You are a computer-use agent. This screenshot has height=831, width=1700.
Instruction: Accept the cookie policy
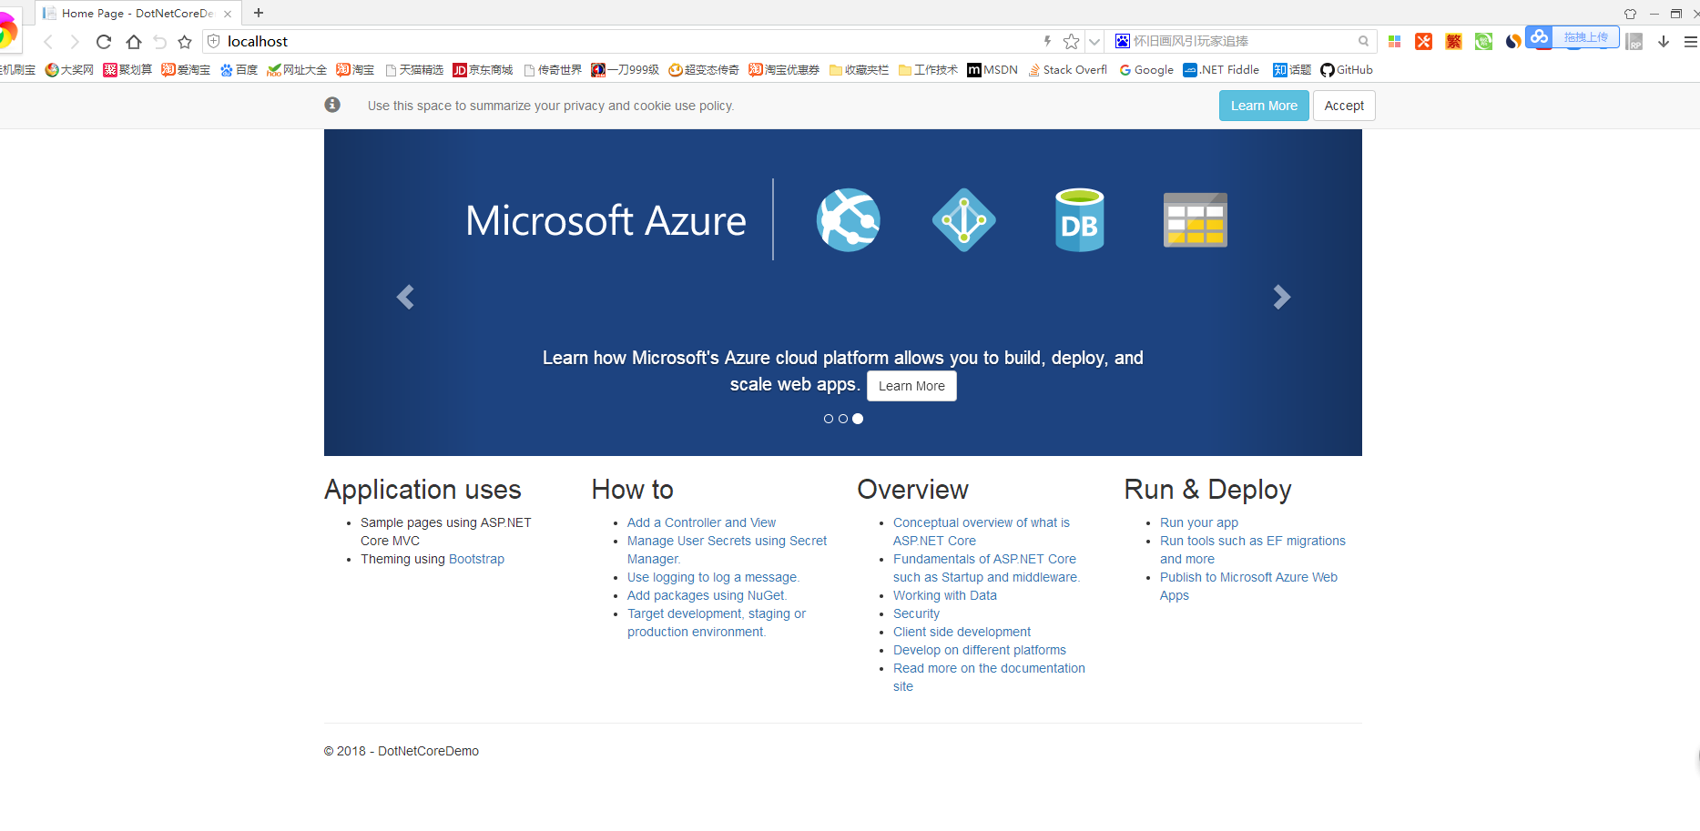(x=1344, y=106)
